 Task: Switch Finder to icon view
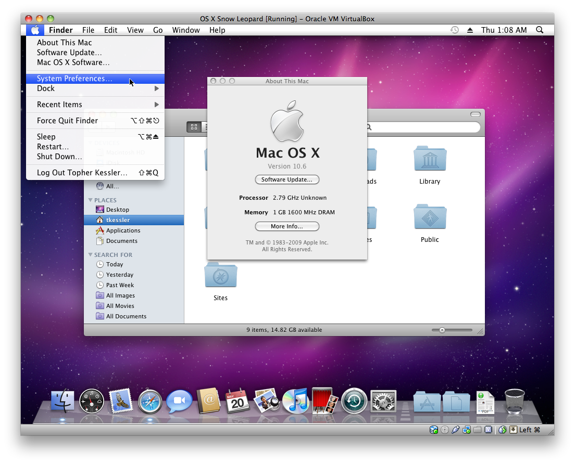194,127
